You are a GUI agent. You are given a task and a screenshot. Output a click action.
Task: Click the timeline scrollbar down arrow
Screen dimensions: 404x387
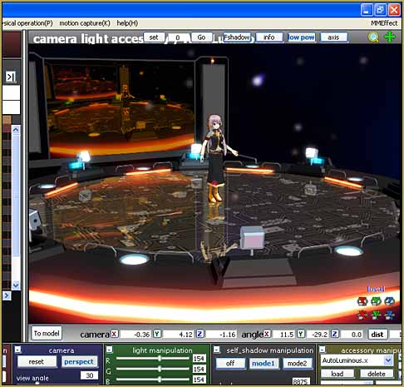tap(16, 285)
